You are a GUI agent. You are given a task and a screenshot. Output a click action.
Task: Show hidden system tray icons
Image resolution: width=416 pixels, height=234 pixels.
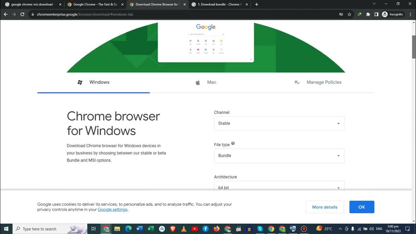(x=340, y=229)
